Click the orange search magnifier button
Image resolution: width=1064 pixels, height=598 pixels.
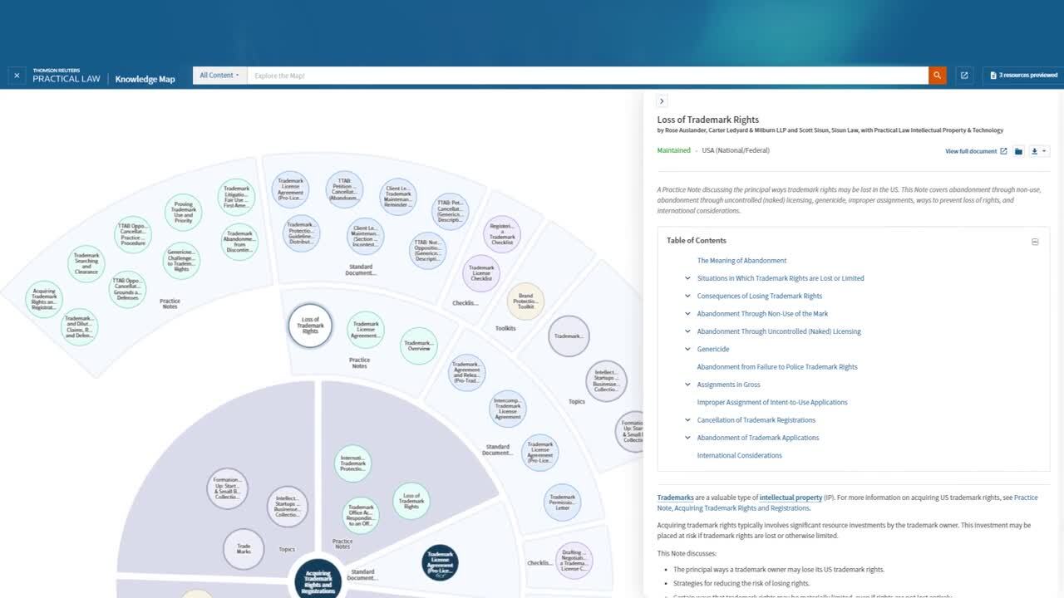click(938, 76)
